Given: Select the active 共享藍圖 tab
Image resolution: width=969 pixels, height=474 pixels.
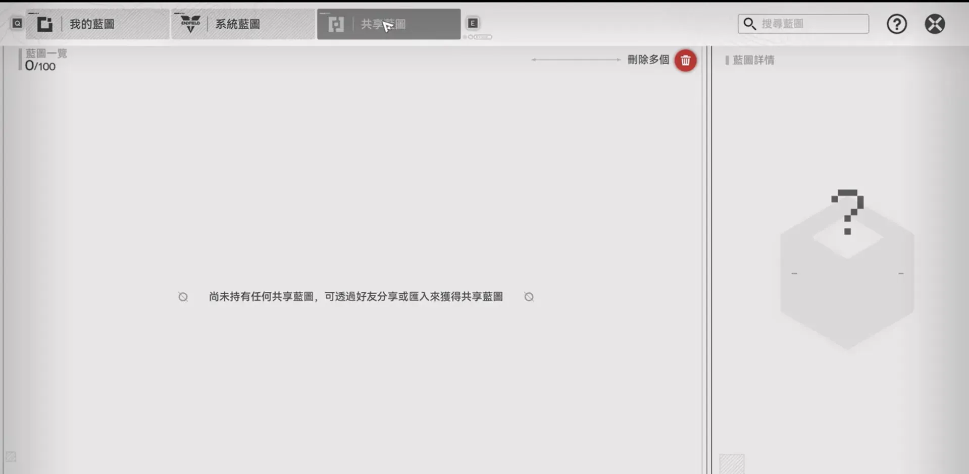Looking at the screenshot, I should coord(389,24).
